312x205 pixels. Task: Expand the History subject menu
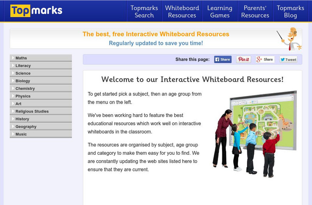point(41,119)
